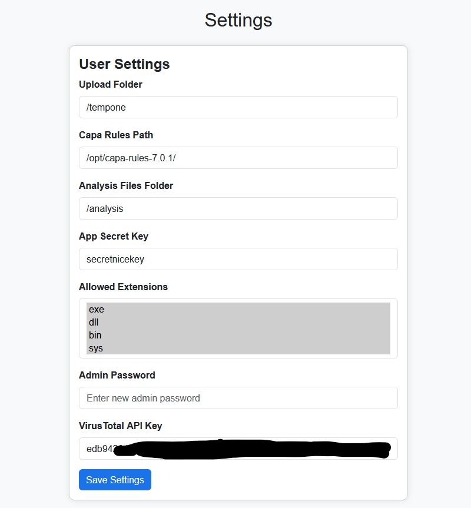Focus the Capa Rules Path text box
This screenshot has width=471, height=508.
(x=238, y=158)
